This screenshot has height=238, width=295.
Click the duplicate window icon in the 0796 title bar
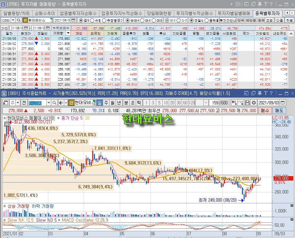(253, 4)
